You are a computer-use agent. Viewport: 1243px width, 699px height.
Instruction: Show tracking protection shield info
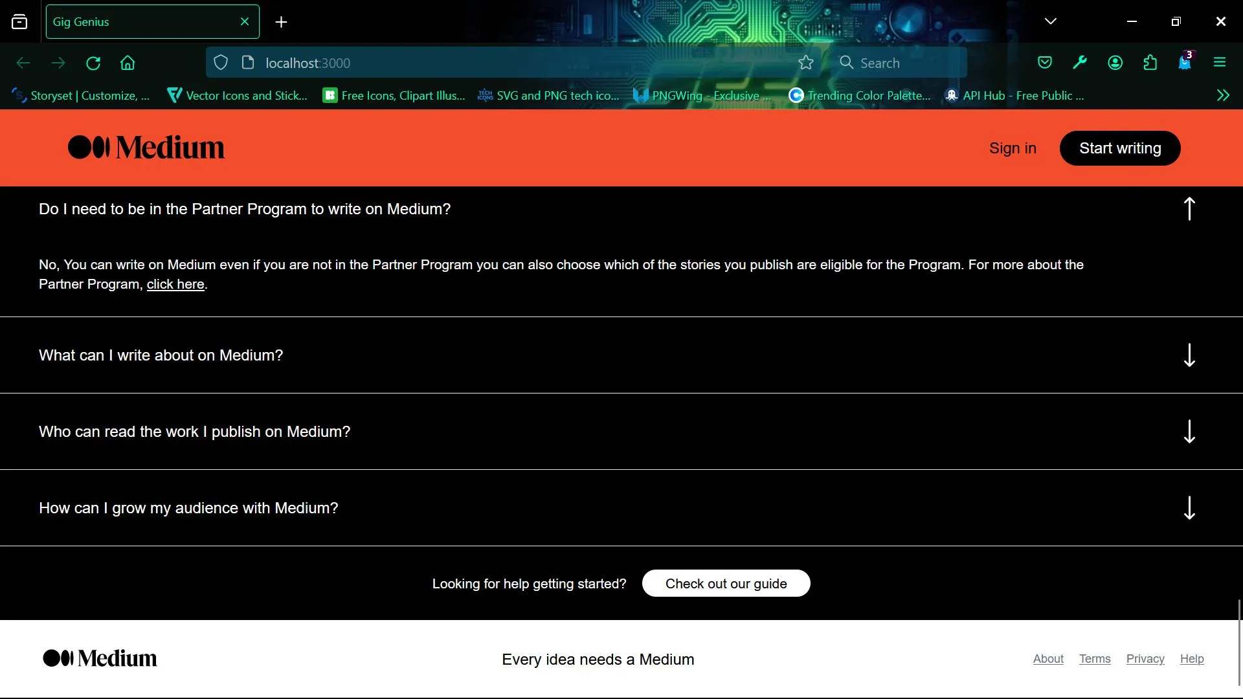click(221, 63)
